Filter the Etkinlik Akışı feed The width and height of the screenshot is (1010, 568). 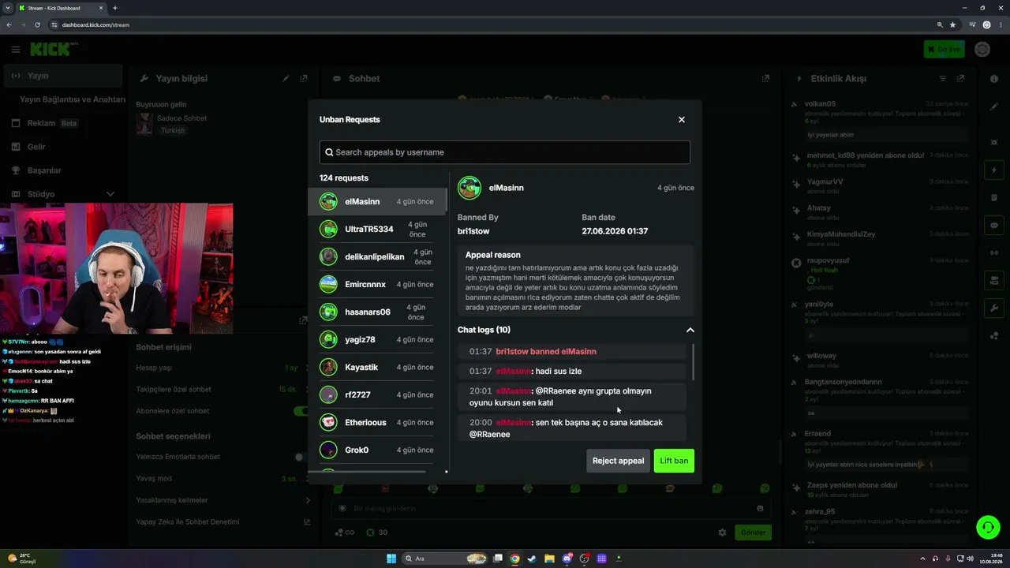tap(942, 79)
